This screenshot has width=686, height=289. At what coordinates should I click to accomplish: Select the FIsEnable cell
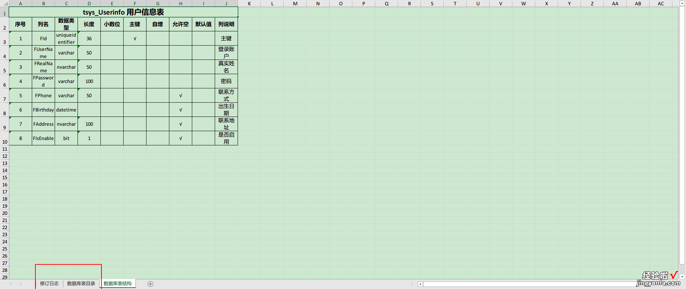point(43,138)
